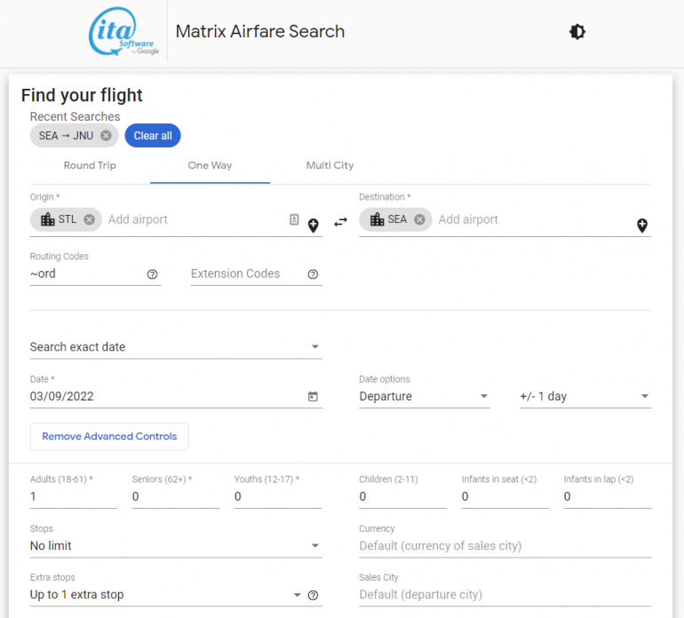Viewport: 684px width, 618px height.
Task: Click the Extra stops help icon
Action: 313,595
